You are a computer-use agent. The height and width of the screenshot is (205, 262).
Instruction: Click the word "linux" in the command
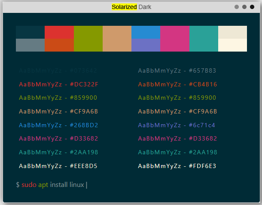click(77, 185)
